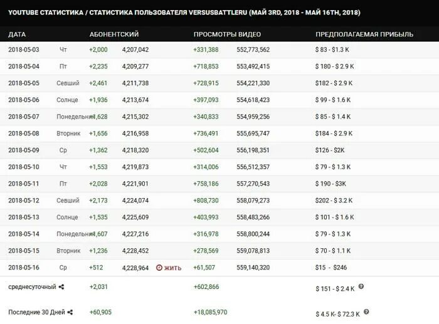Click subscriber total 4,221,901
This screenshot has height=324, width=439.
tap(135, 184)
